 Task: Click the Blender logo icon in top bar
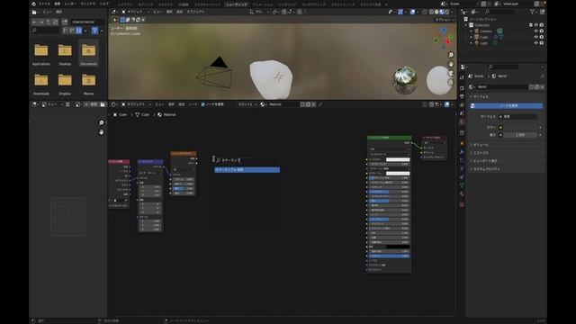[x=34, y=4]
